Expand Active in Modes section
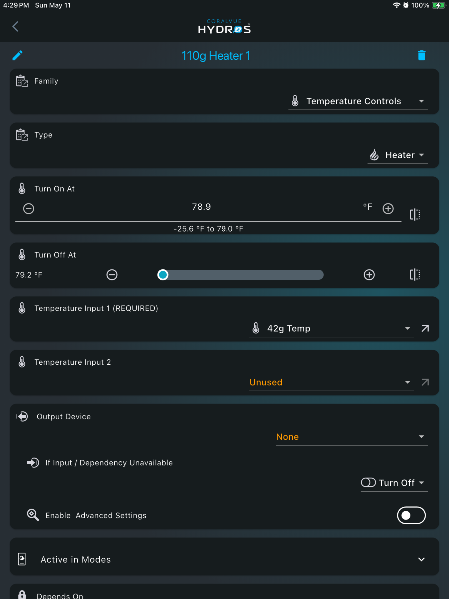 (224, 560)
